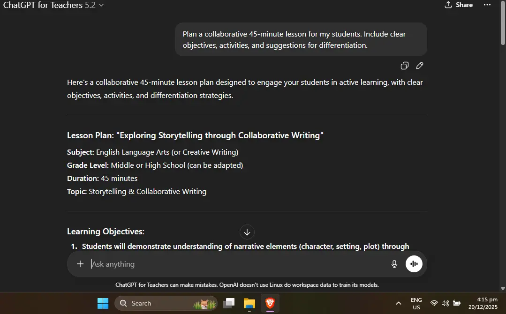Click the Learning Objectives heading
The width and height of the screenshot is (506, 314).
tap(106, 232)
